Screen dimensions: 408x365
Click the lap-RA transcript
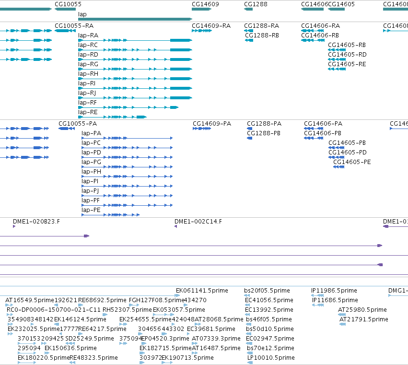point(135,40)
